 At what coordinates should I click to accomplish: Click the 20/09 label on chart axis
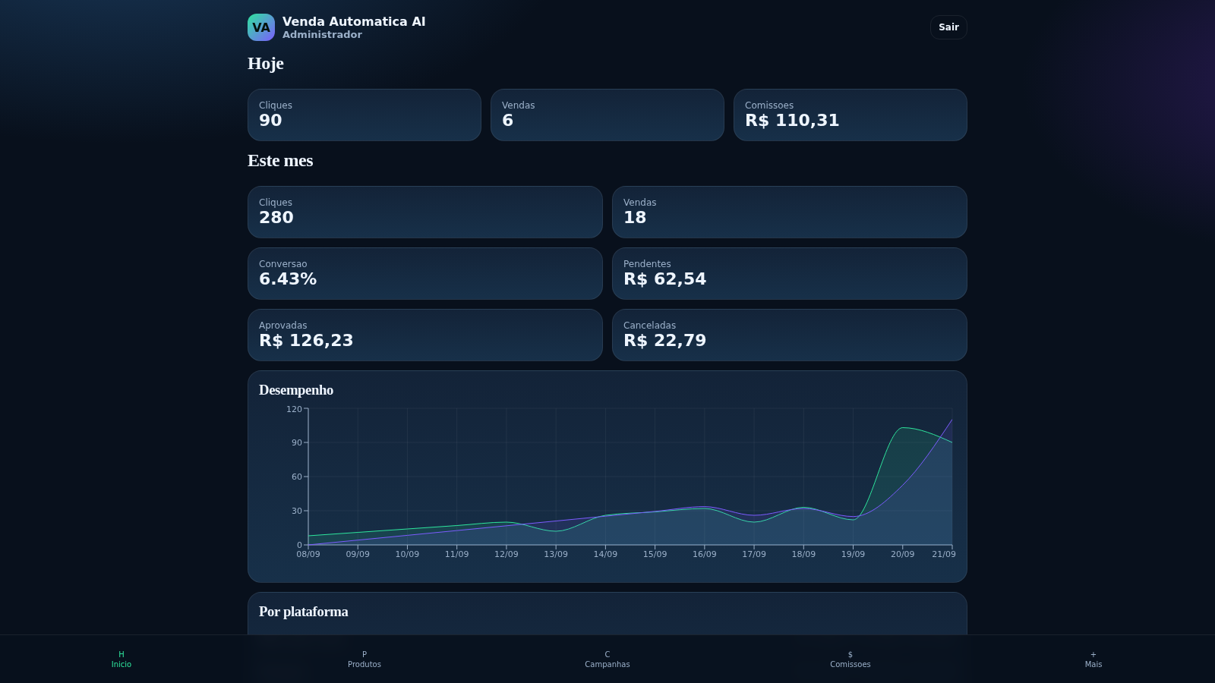pyautogui.click(x=902, y=554)
